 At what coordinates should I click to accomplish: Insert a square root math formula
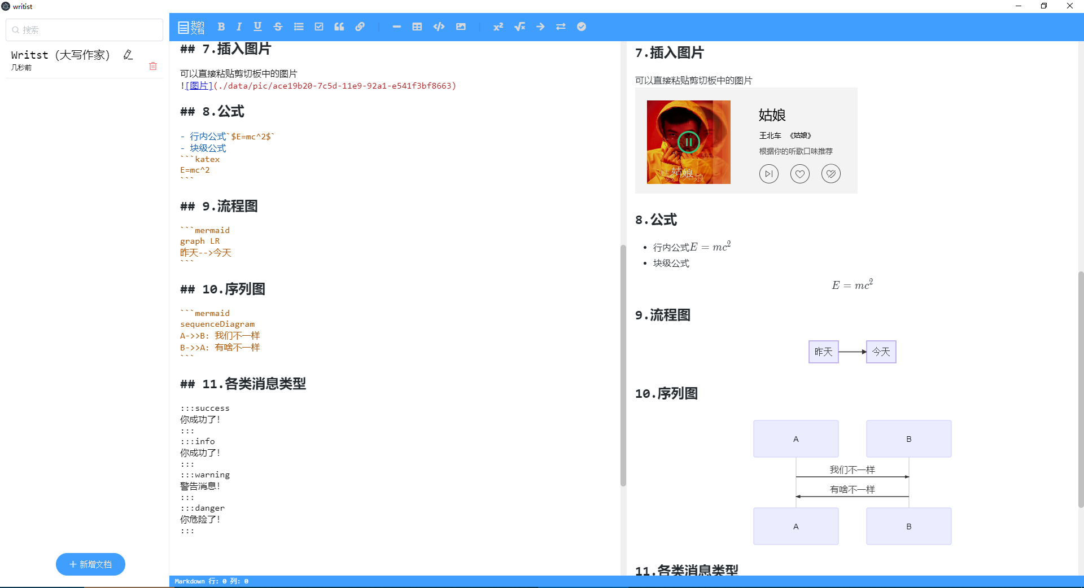[x=519, y=27]
